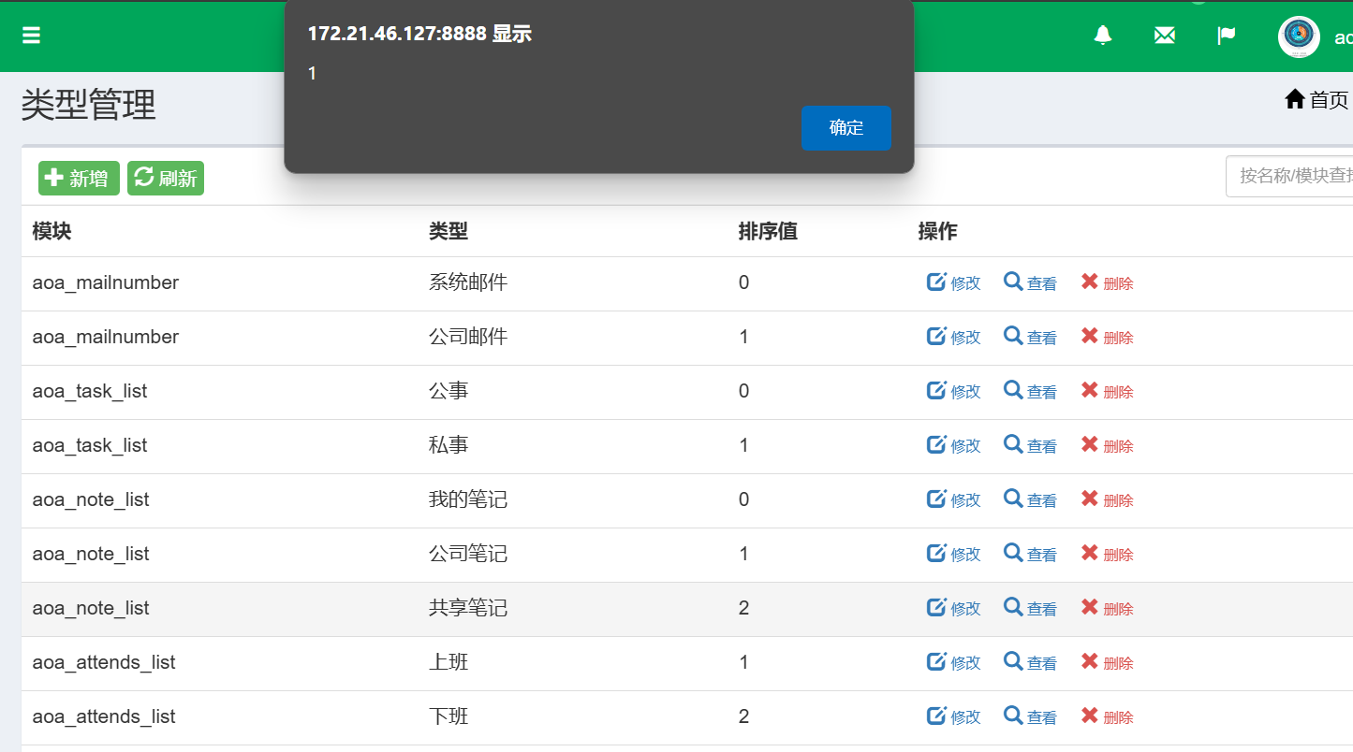
Task: Edit (修改) the 我的笔记 row
Action: pos(954,499)
